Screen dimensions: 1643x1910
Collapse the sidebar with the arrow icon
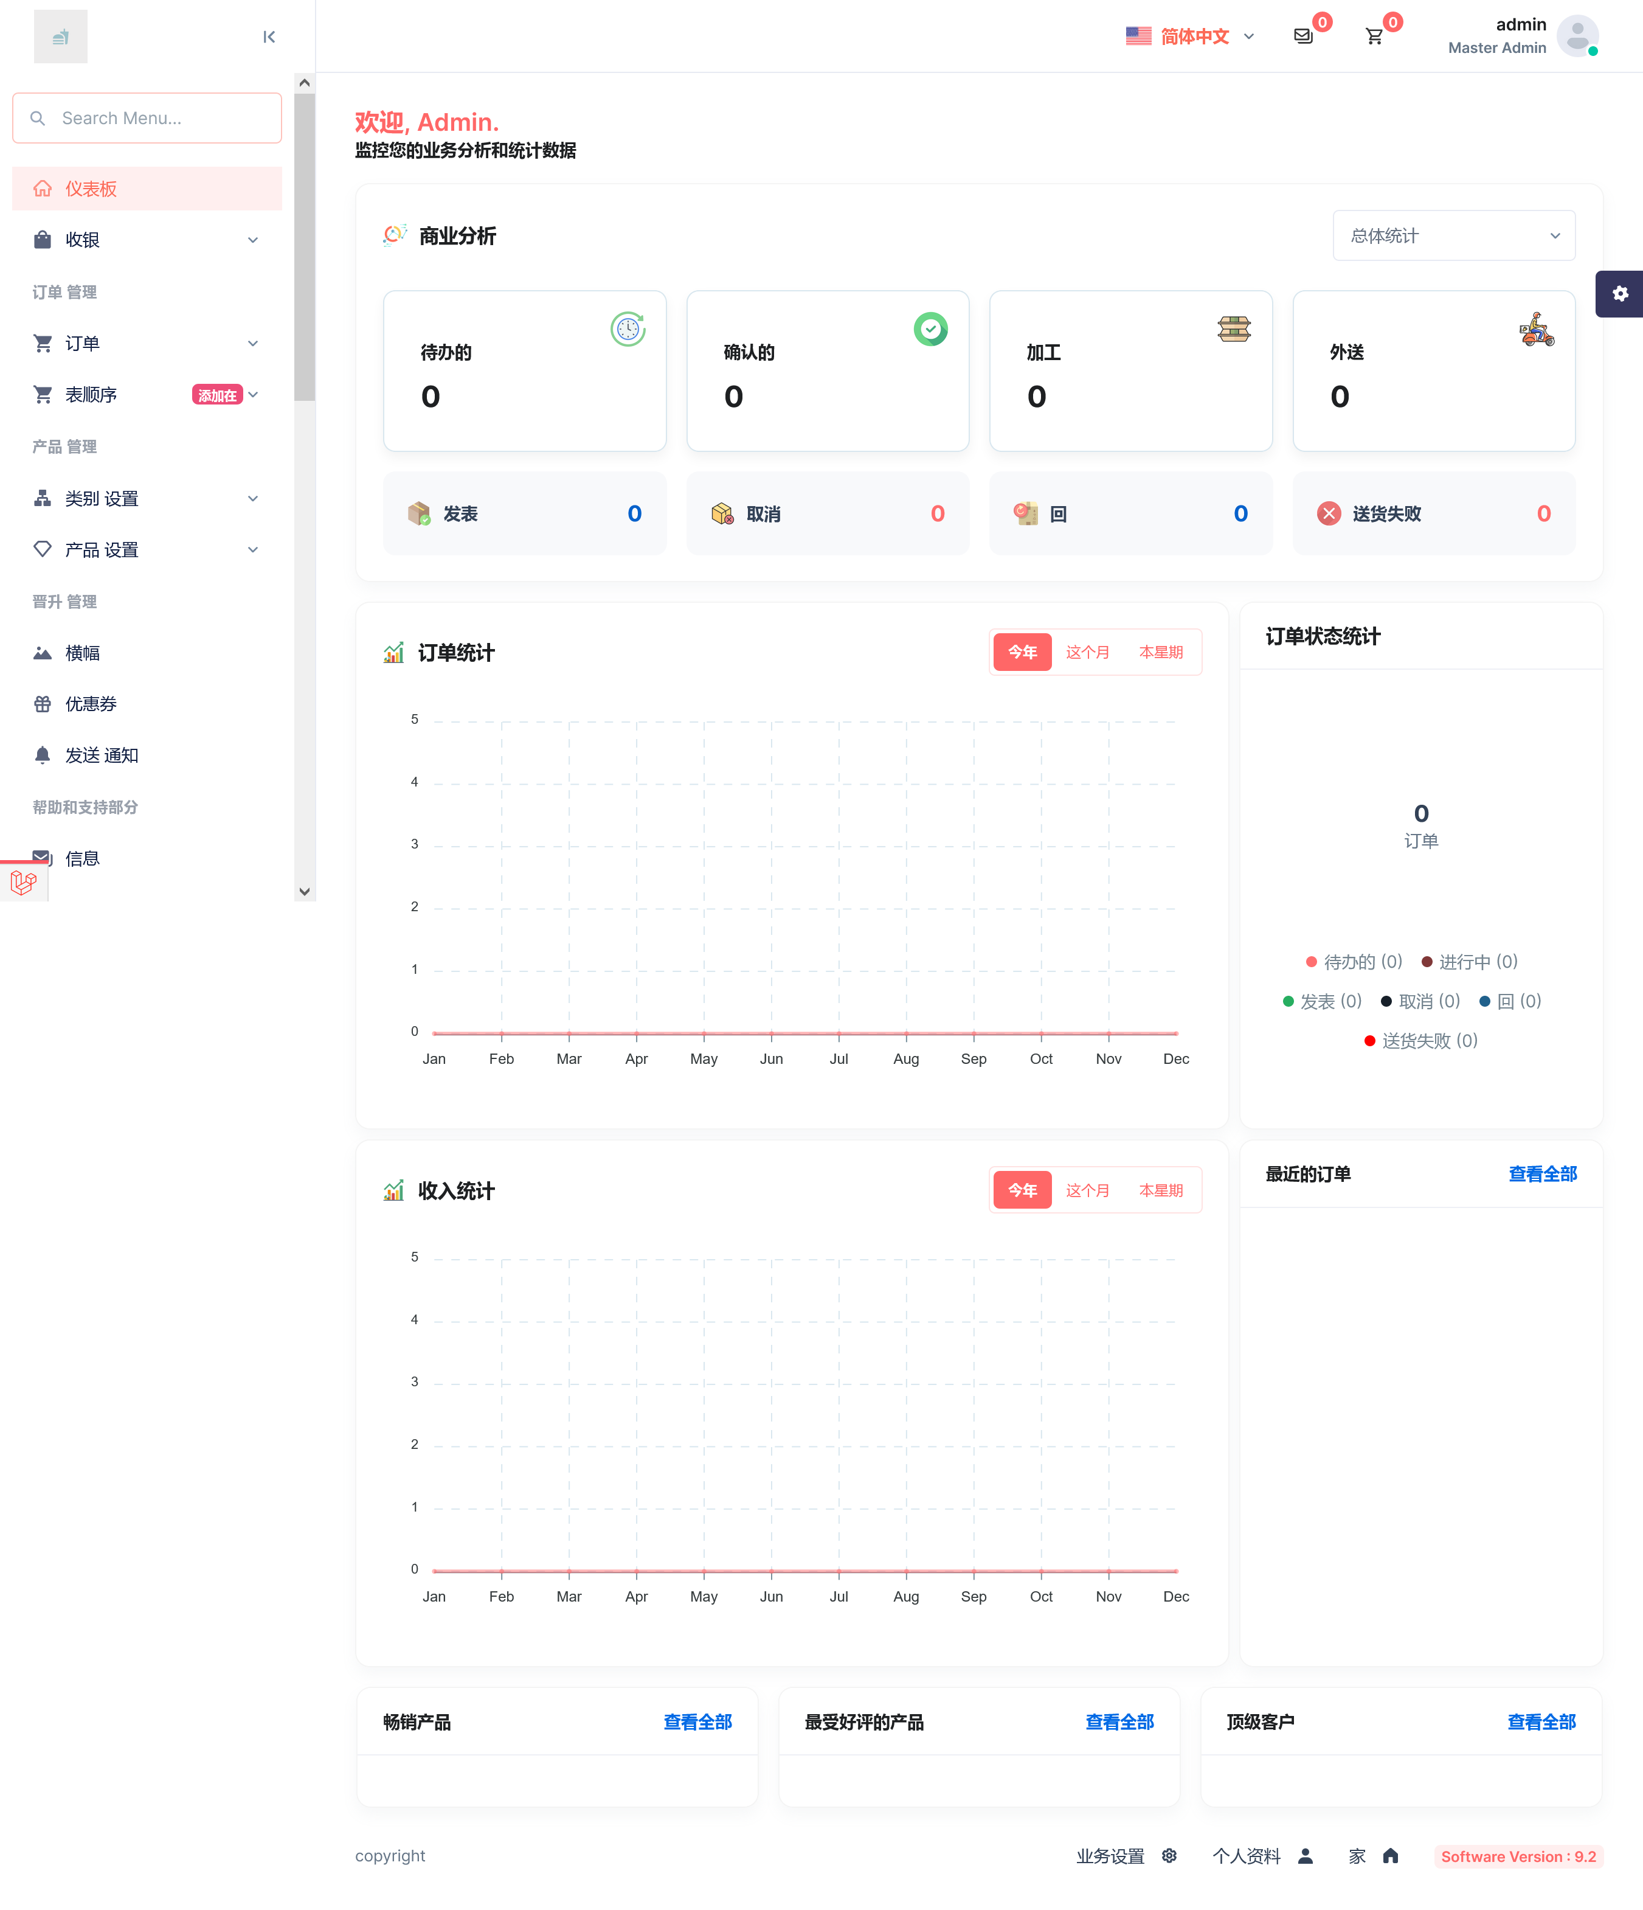click(269, 37)
